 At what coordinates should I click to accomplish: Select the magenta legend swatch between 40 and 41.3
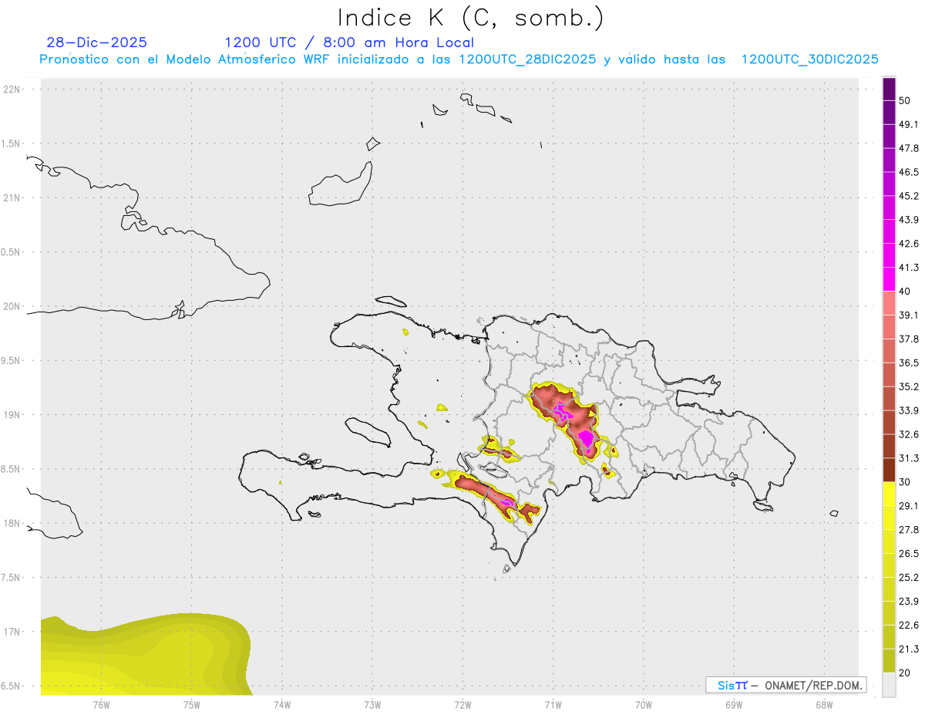click(x=889, y=279)
